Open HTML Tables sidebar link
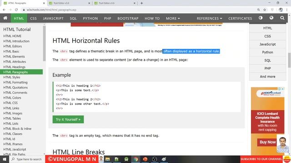The width and height of the screenshot is (291, 163). 12,119
